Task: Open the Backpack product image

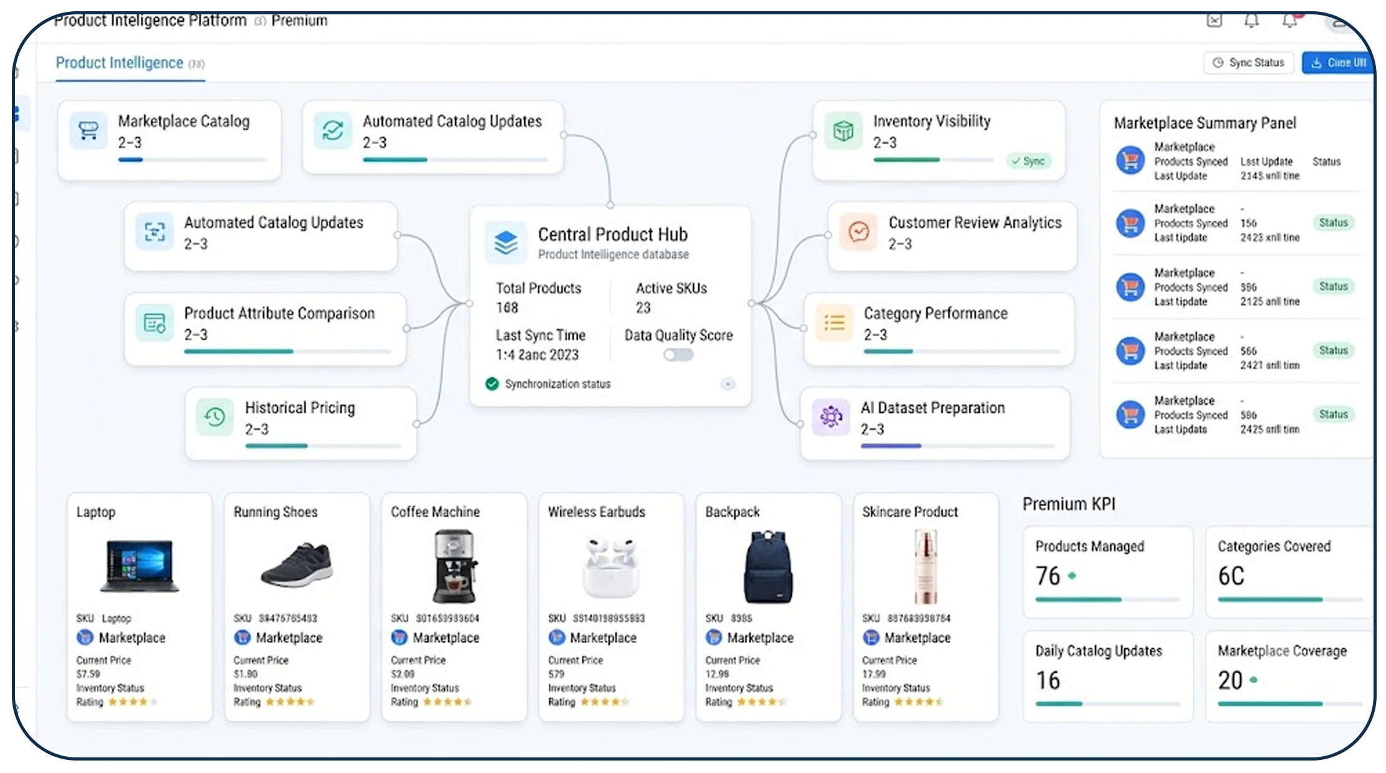Action: point(768,566)
